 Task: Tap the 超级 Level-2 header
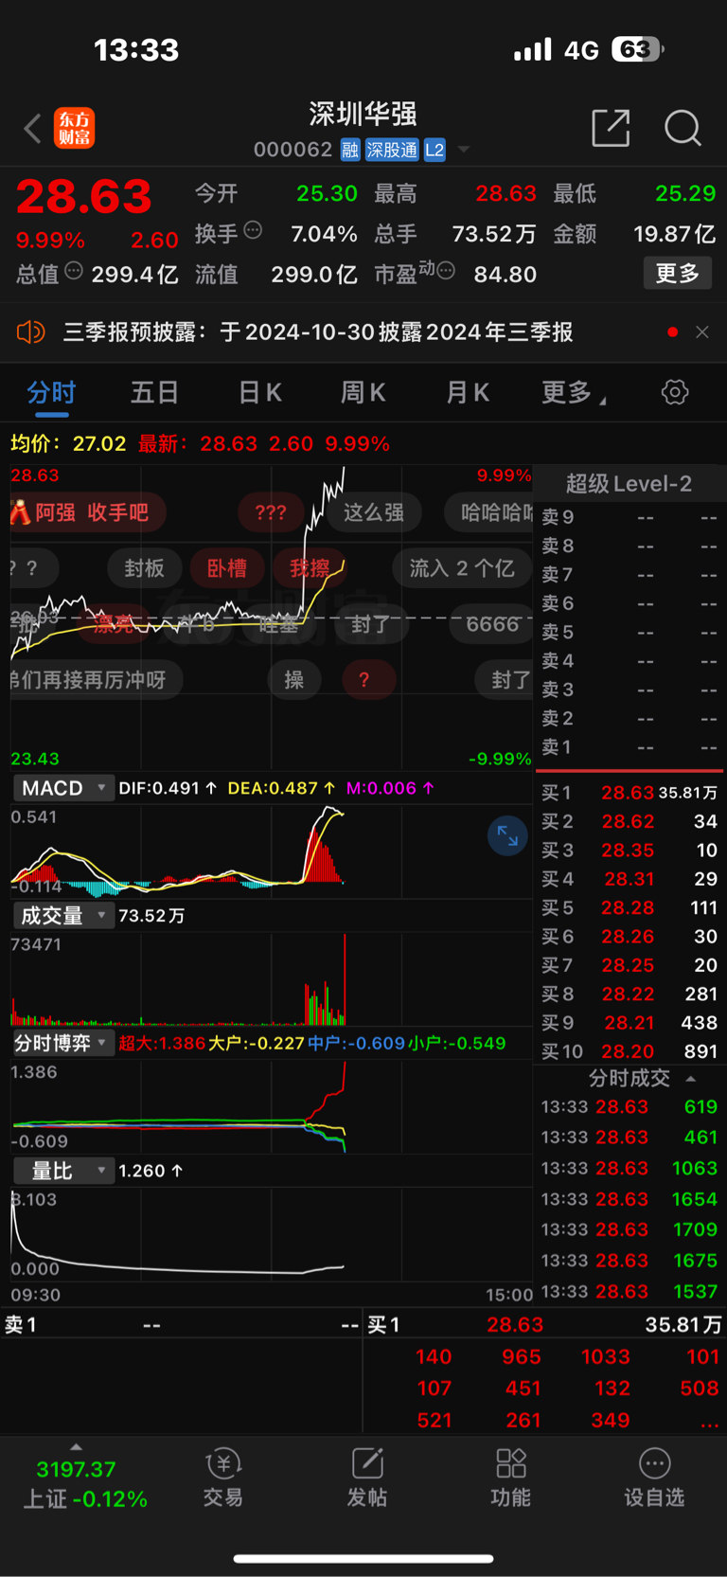coord(629,484)
